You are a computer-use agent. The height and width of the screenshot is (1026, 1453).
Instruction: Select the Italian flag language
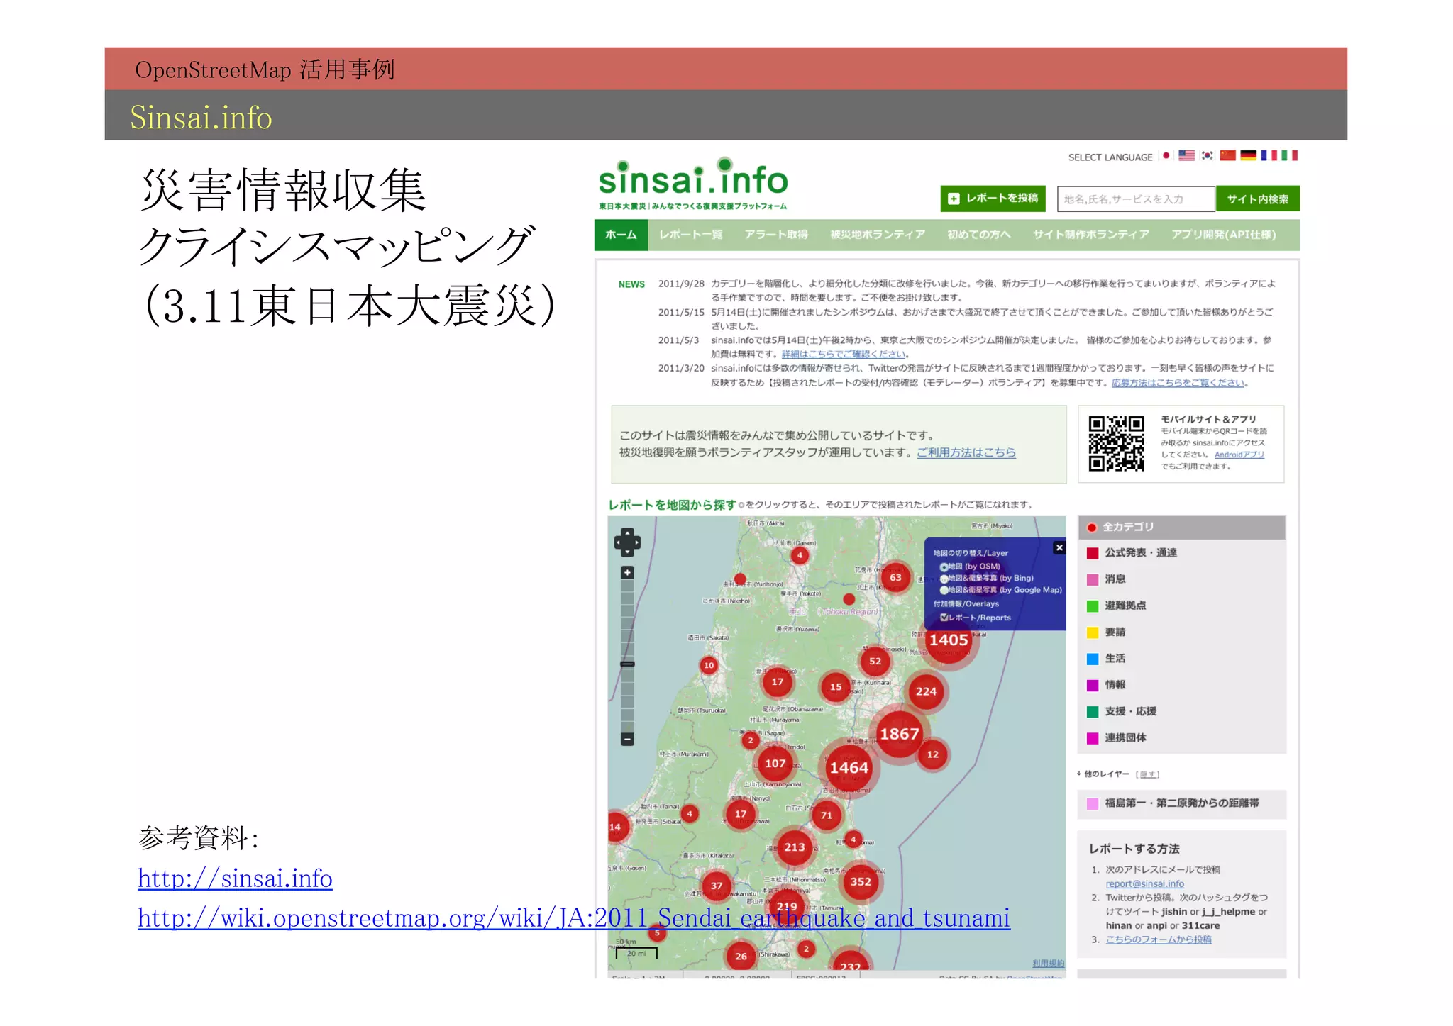click(1289, 155)
